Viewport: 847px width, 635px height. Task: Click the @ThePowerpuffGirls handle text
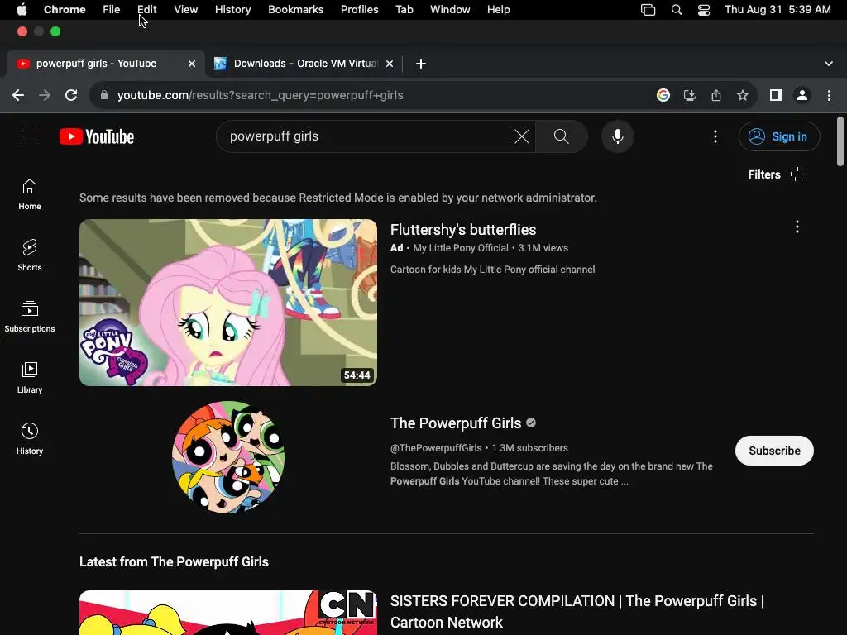tap(436, 448)
